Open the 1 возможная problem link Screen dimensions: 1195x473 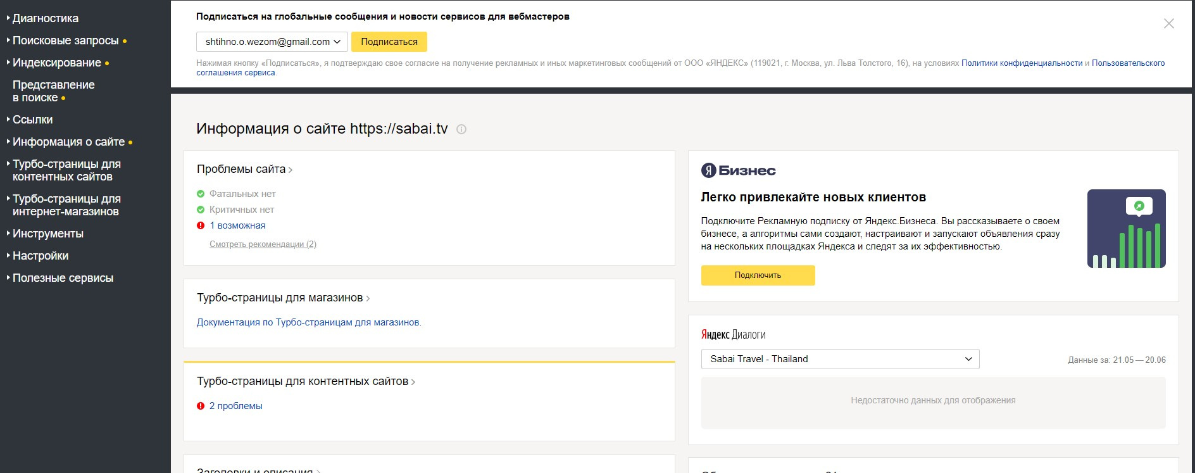coord(237,225)
